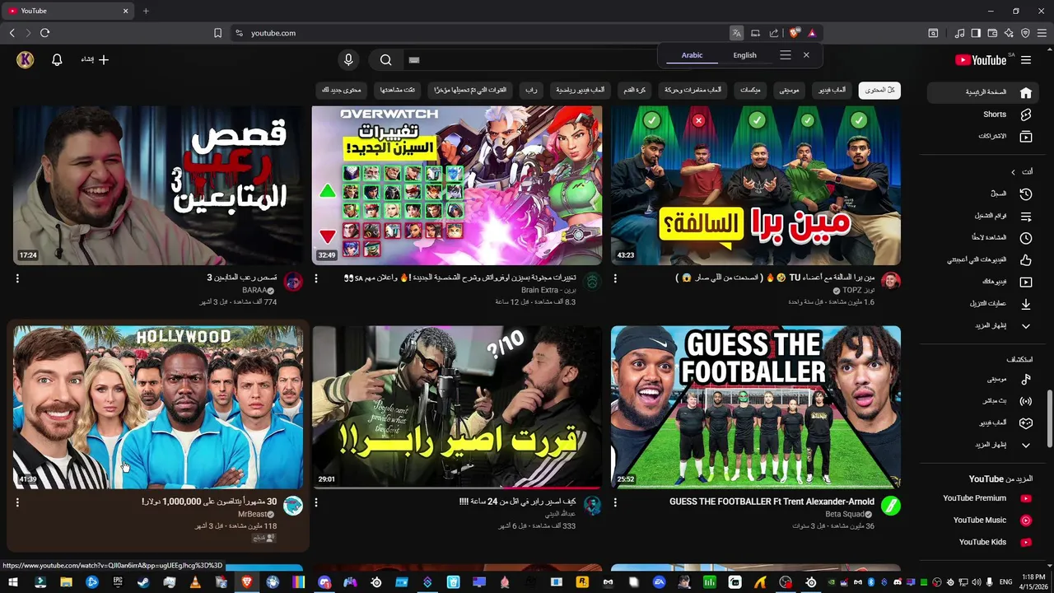This screenshot has height=593, width=1054.
Task: Open the Windows Start menu
Action: point(14,582)
